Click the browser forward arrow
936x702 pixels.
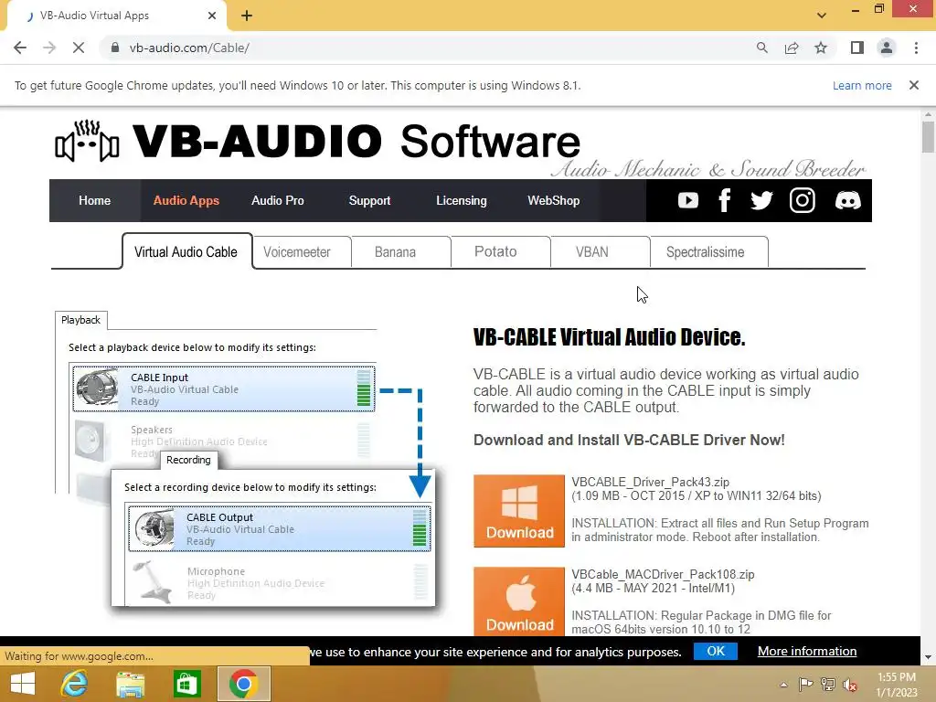[49, 48]
